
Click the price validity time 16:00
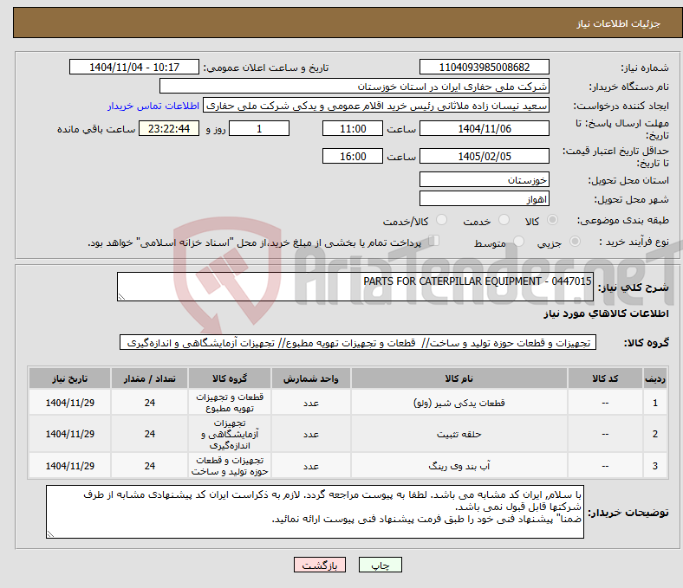(353, 156)
